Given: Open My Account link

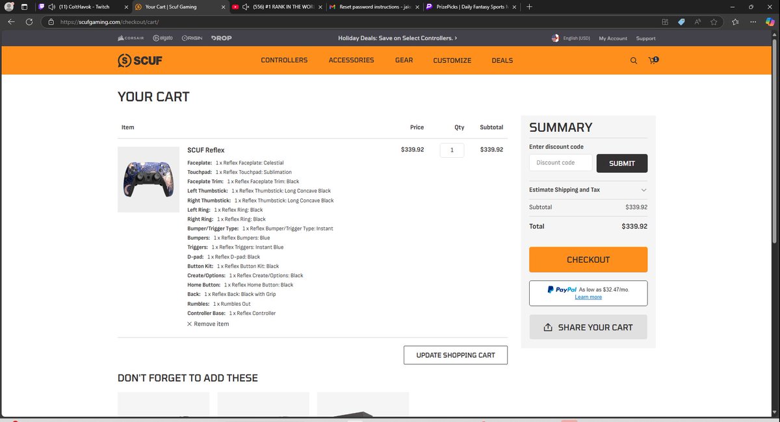Looking at the screenshot, I should pyautogui.click(x=613, y=38).
